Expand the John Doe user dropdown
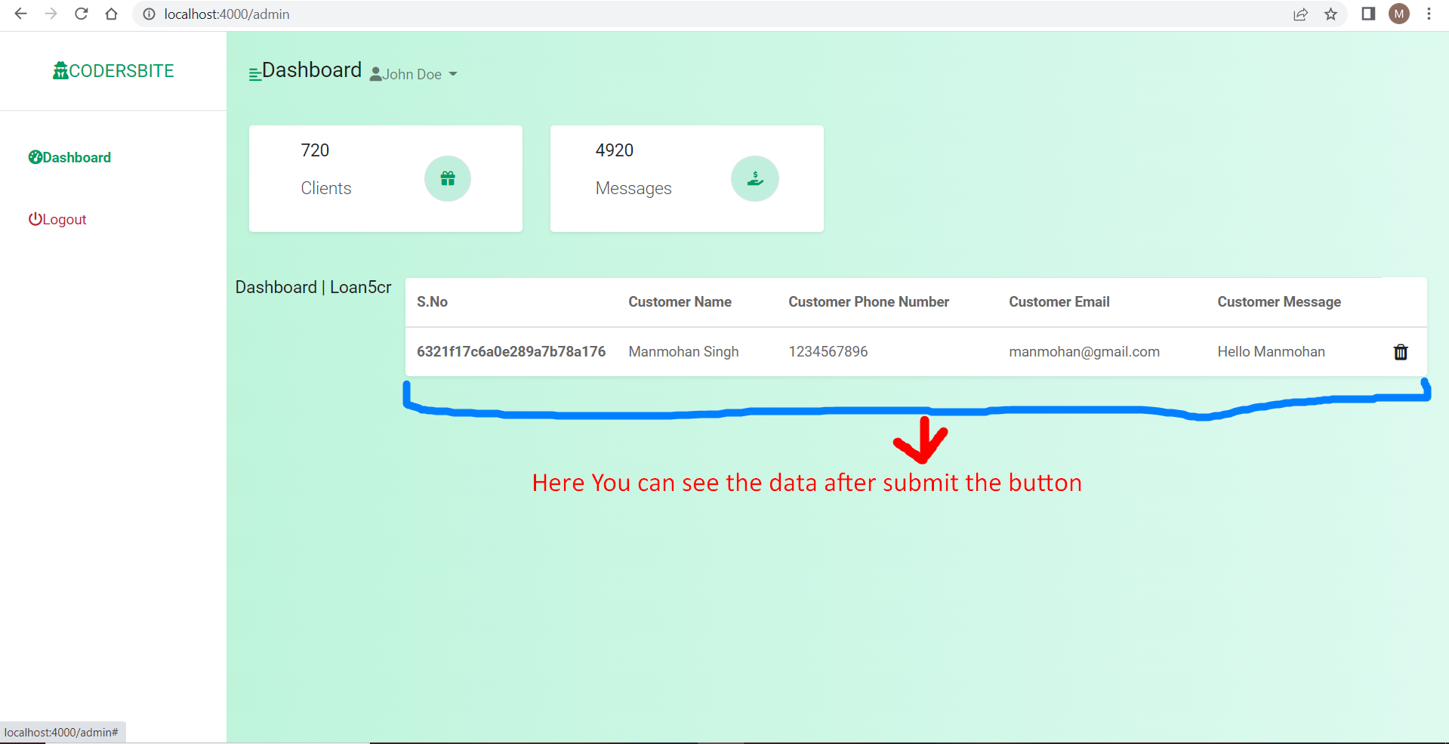The width and height of the screenshot is (1449, 744). pyautogui.click(x=414, y=74)
